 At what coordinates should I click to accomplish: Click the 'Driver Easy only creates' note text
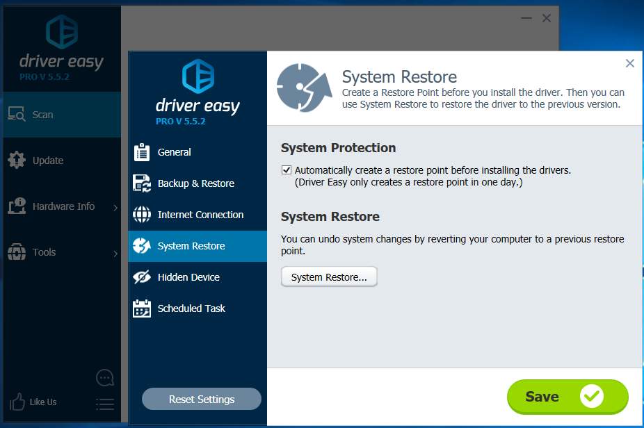pos(409,182)
